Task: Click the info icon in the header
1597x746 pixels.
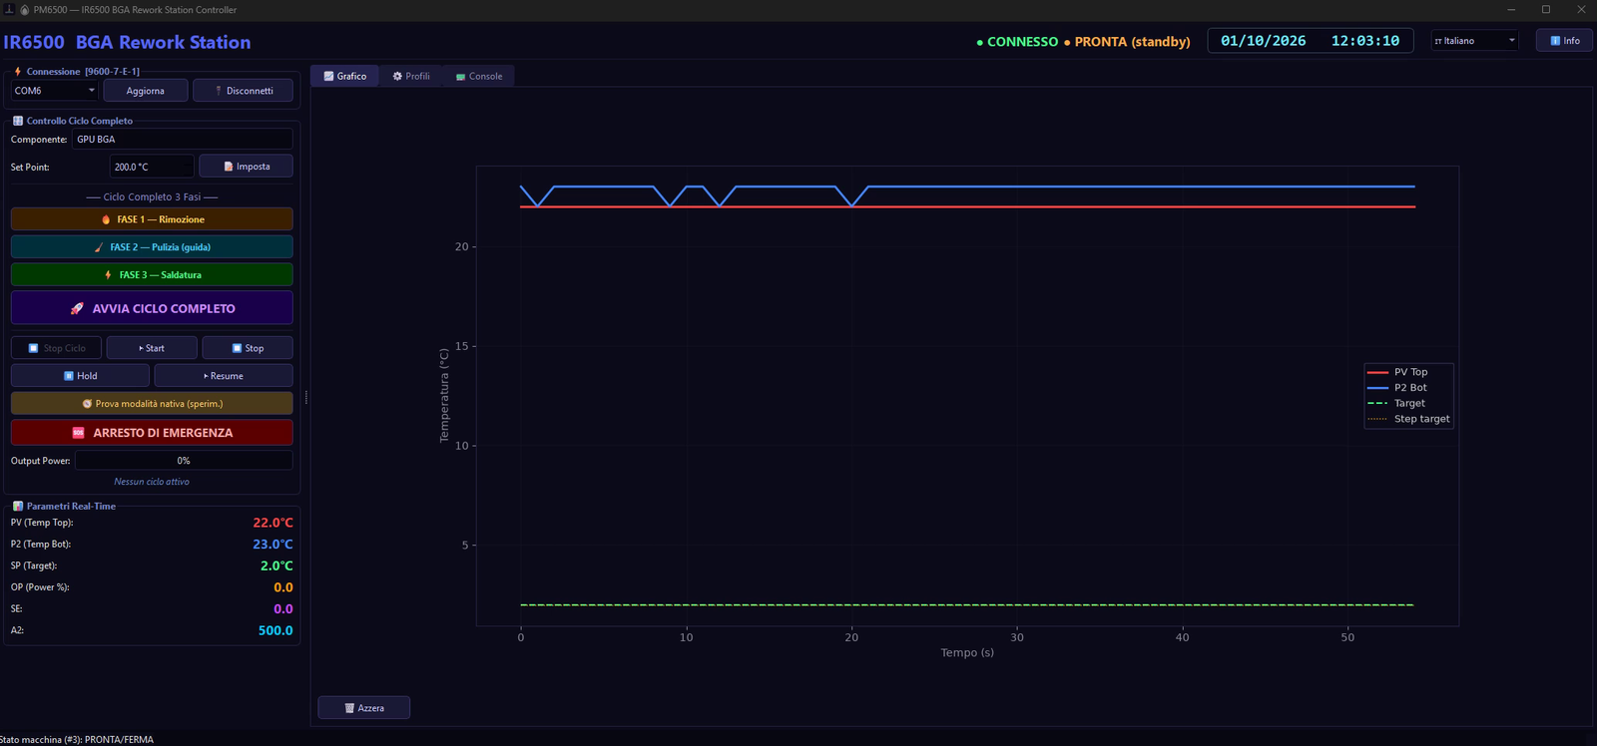Action: click(1555, 41)
